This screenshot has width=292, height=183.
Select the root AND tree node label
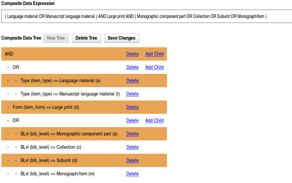[9, 54]
